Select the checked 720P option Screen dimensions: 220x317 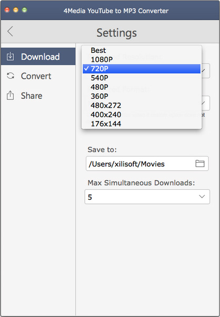click(x=142, y=69)
